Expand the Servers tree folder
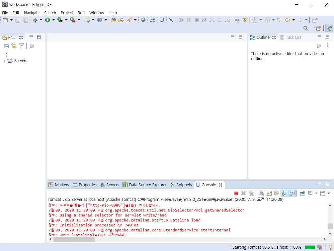 point(4,61)
